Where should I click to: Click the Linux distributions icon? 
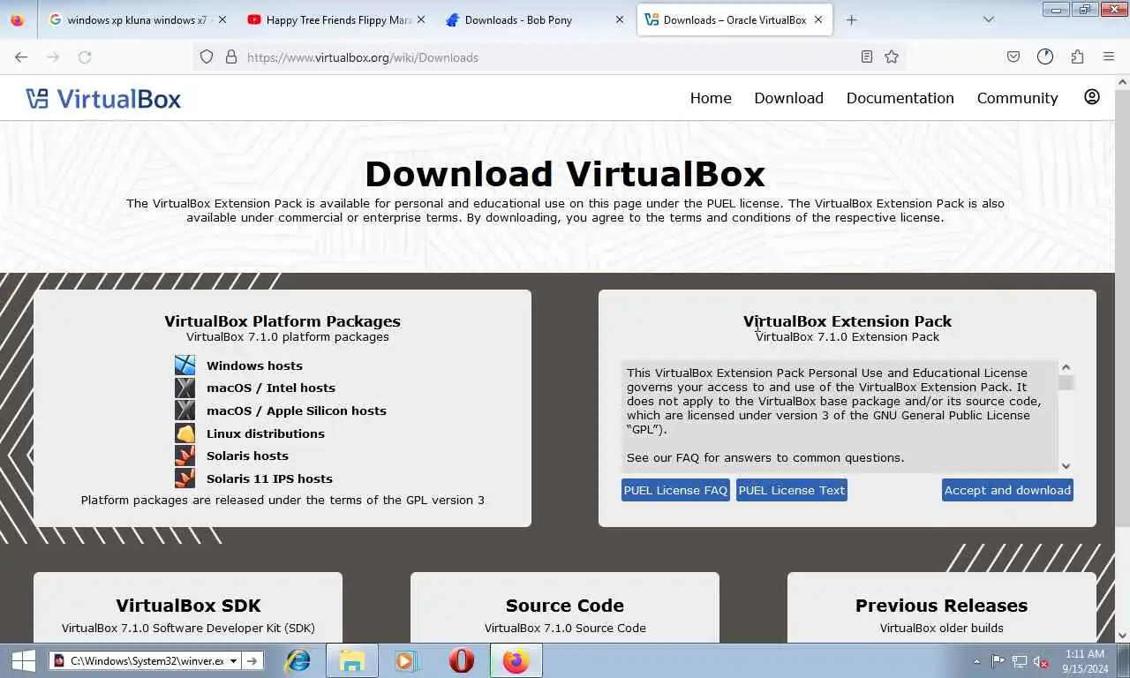pyautogui.click(x=185, y=433)
